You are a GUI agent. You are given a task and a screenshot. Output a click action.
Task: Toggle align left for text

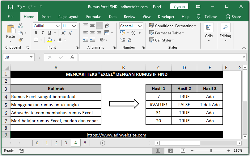(x=86, y=33)
